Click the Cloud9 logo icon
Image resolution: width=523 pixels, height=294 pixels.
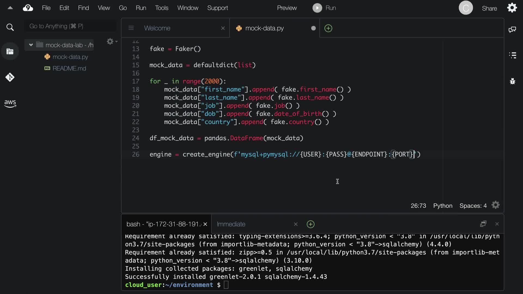pyautogui.click(x=28, y=8)
